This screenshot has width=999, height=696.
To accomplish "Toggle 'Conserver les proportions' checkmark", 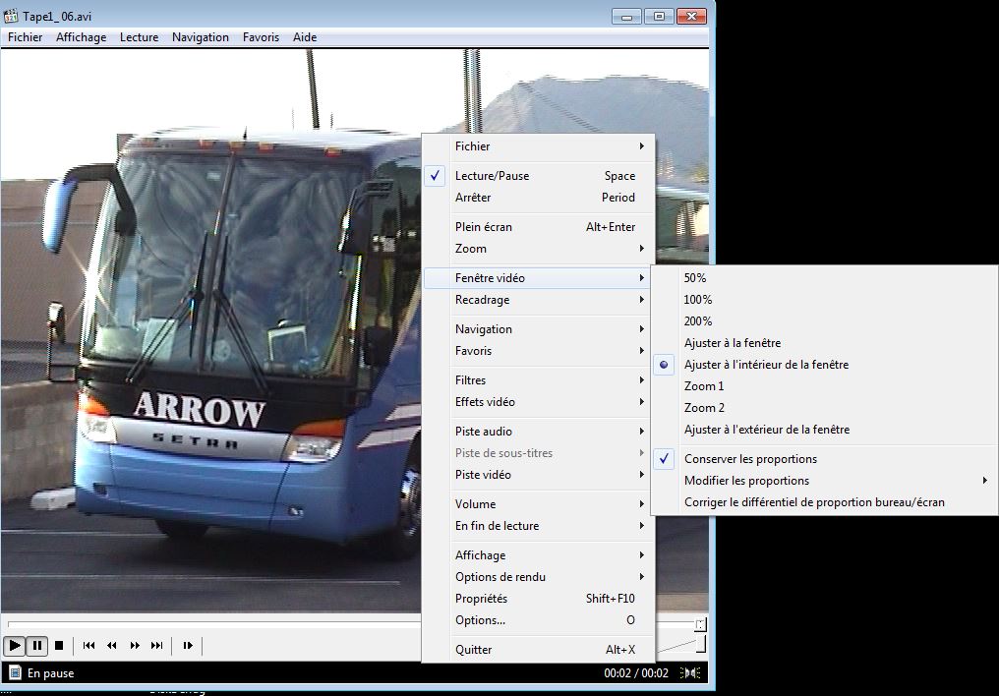I will pyautogui.click(x=750, y=459).
